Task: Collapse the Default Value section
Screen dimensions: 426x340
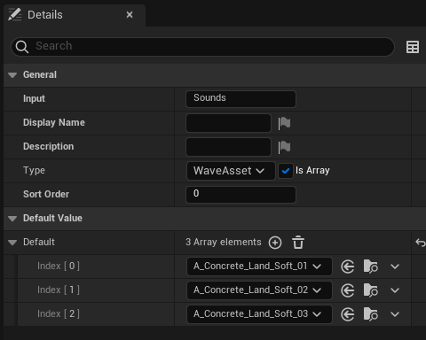Action: pos(12,219)
